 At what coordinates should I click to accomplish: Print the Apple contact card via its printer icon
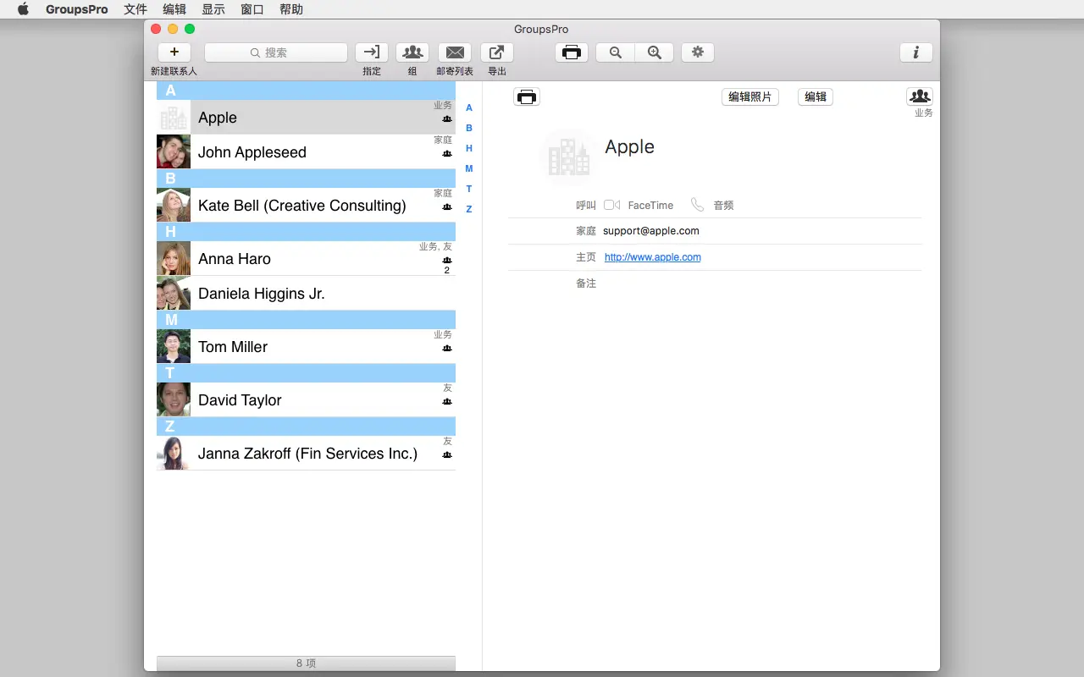coord(527,96)
